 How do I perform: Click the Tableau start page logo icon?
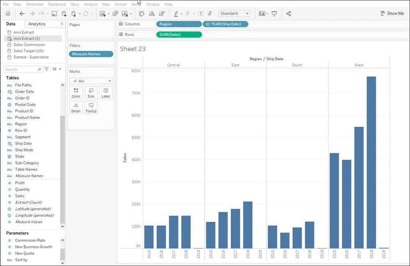click(8, 14)
